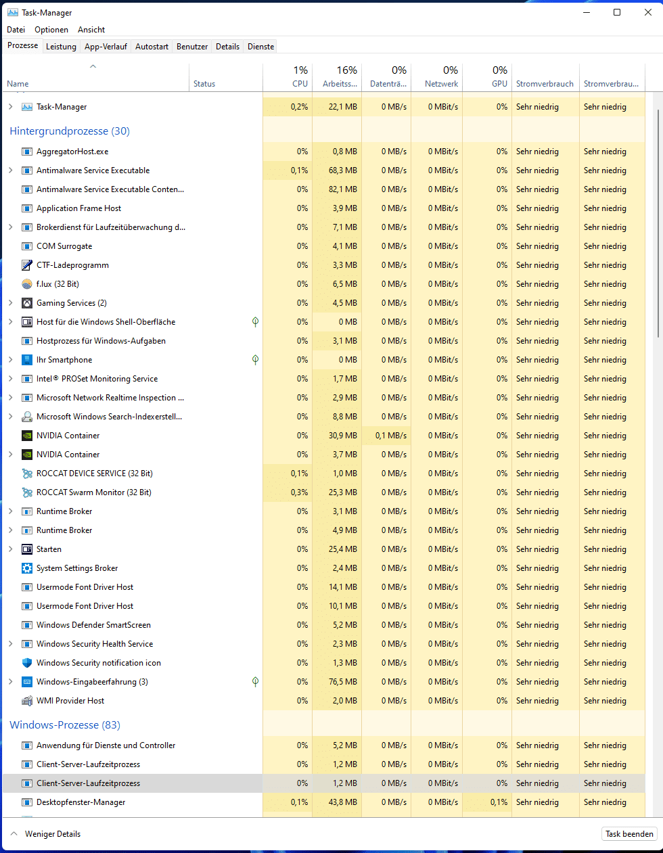
Task: Switch to the Autostart tab
Action: tap(152, 47)
